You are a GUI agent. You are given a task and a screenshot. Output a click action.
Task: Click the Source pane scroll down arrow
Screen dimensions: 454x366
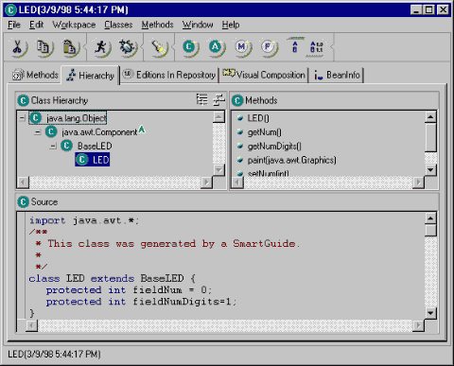[430, 313]
